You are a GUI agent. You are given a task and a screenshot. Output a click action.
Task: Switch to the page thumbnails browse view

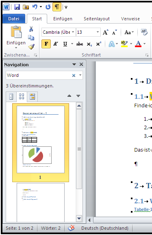tap(22, 96)
